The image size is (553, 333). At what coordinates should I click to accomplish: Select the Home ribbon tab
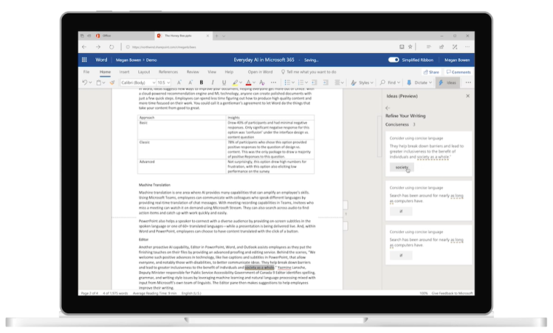click(x=105, y=71)
